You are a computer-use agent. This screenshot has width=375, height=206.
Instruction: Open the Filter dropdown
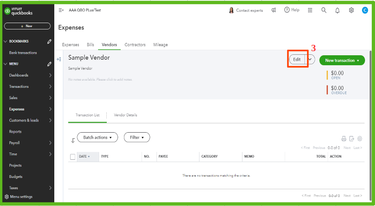[x=137, y=137]
